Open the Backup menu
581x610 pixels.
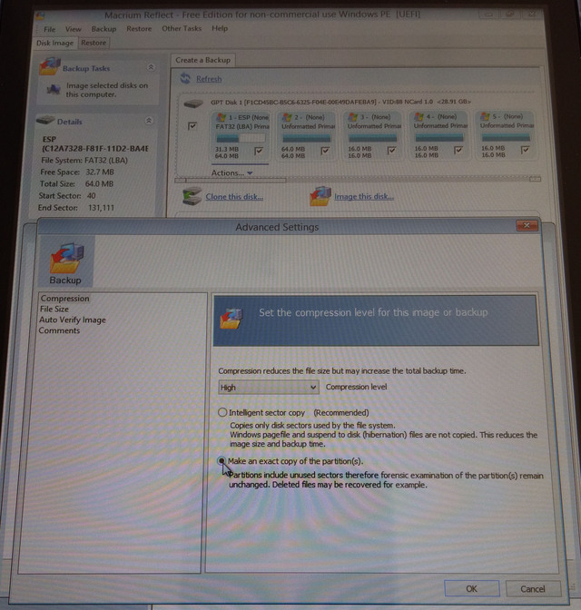pyautogui.click(x=103, y=29)
